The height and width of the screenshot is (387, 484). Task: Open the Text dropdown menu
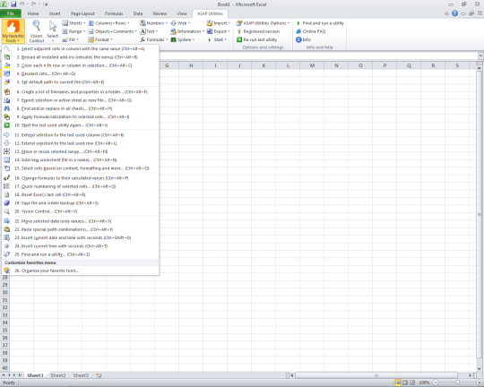point(149,31)
